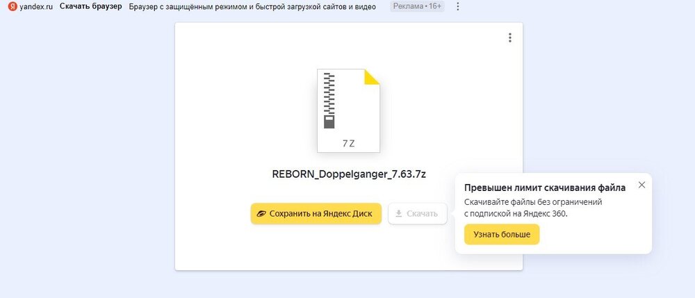Viewport: 695px width, 298px height.
Task: Click the 7Z archive file thumbnail
Action: pyautogui.click(x=348, y=110)
